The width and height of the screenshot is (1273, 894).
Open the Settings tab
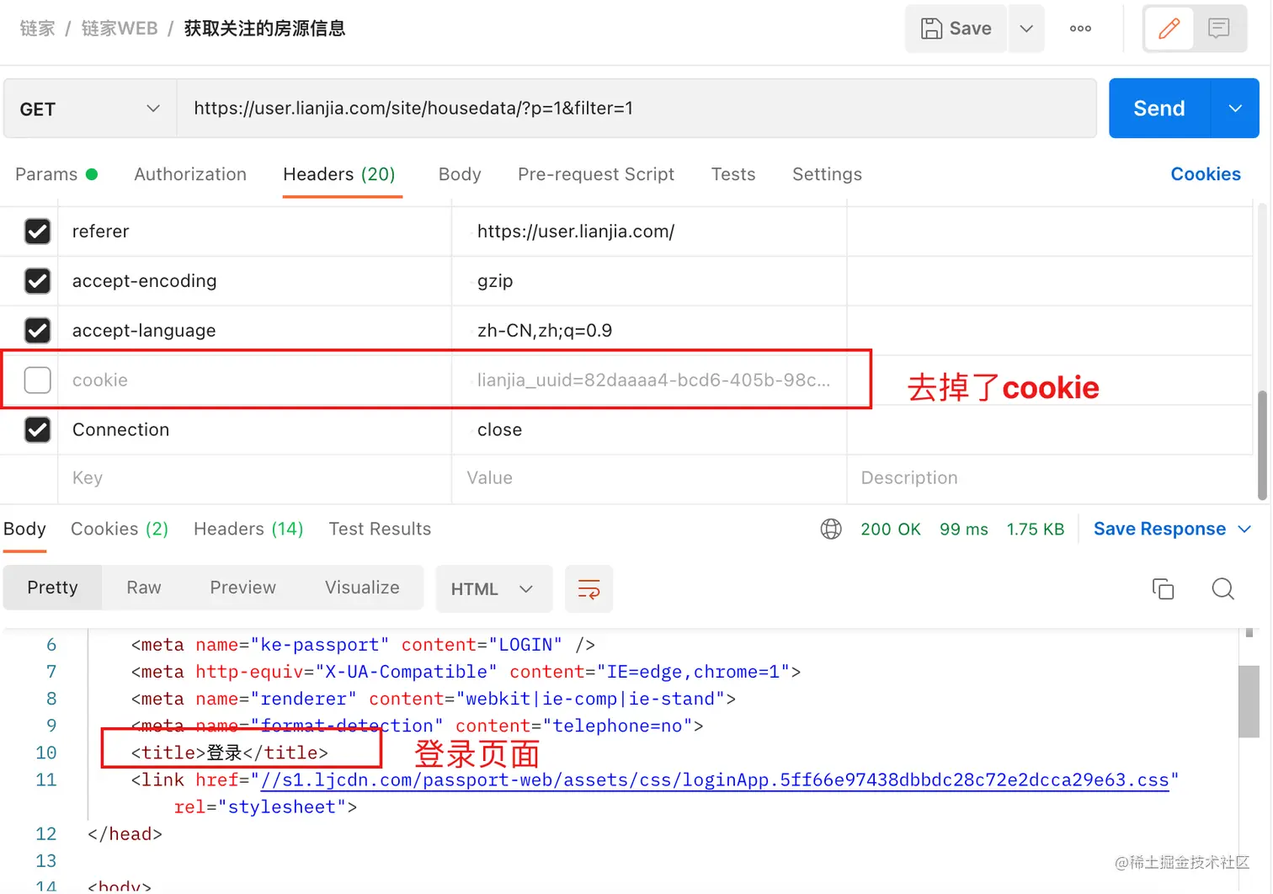click(x=827, y=174)
